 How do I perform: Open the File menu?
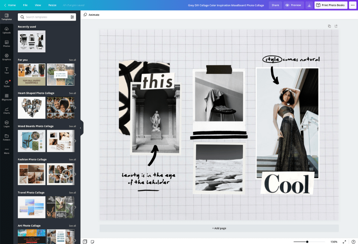25,5
